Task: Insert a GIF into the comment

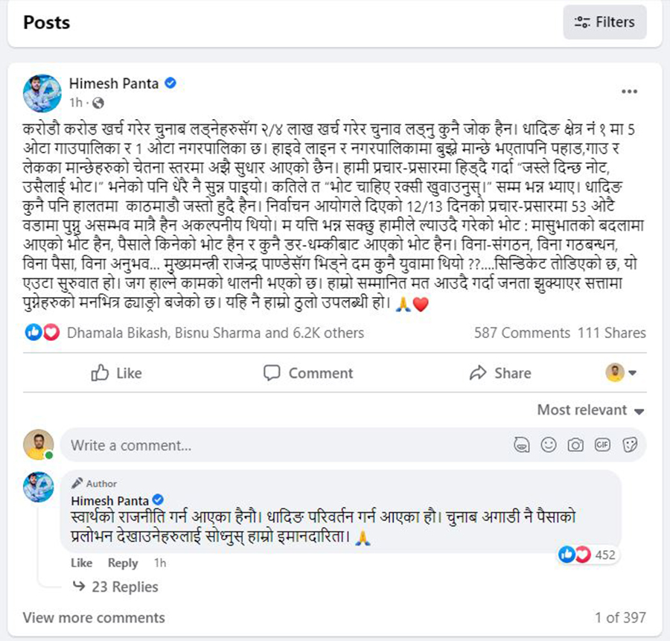Action: pyautogui.click(x=602, y=445)
